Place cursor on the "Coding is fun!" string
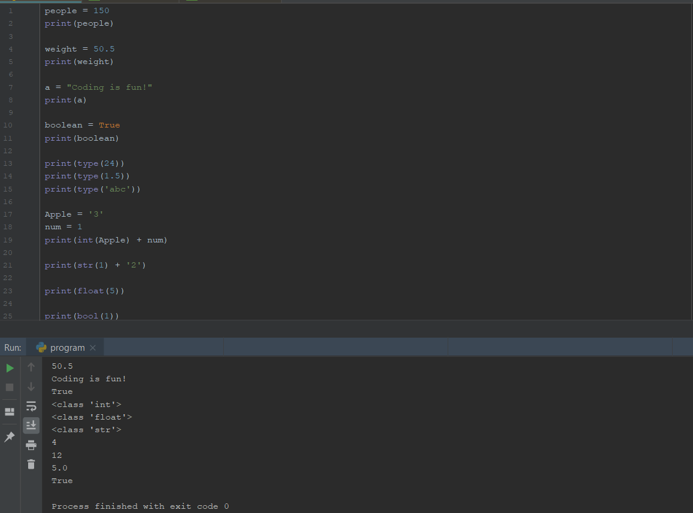The image size is (693, 513). coord(110,87)
